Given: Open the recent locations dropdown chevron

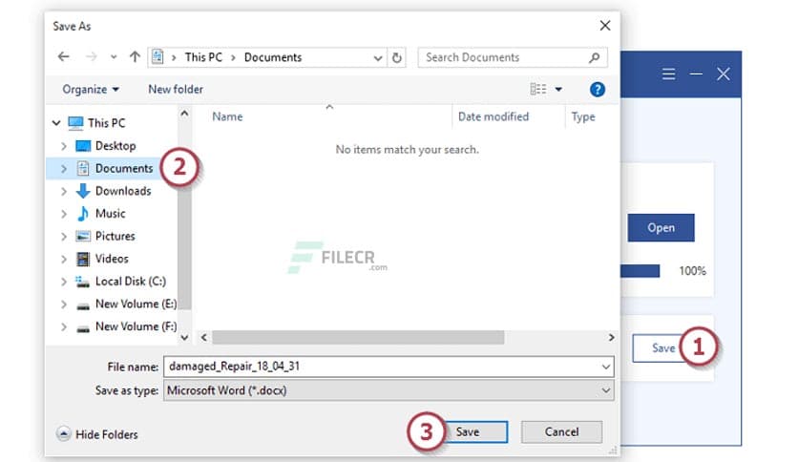Looking at the screenshot, I should [114, 57].
